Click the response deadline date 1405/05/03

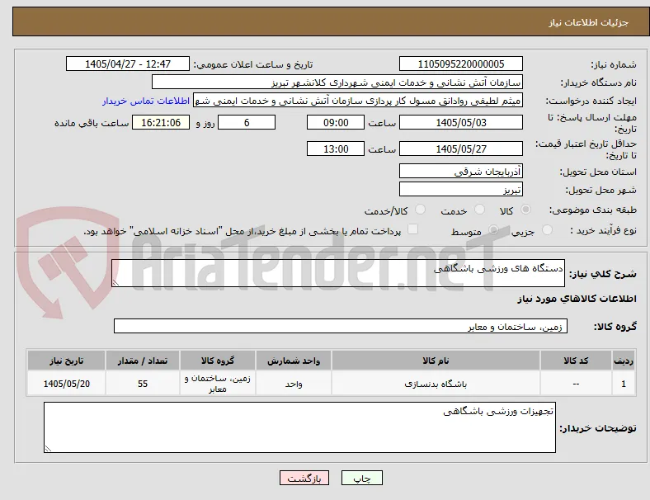tap(460, 122)
